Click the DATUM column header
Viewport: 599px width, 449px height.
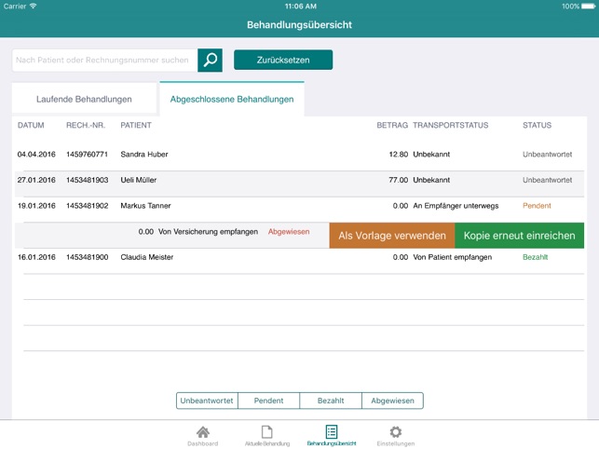coord(31,126)
